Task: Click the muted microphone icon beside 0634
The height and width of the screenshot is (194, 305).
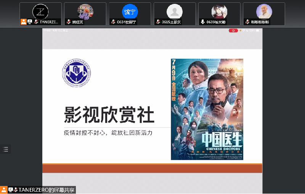Action: (113, 22)
